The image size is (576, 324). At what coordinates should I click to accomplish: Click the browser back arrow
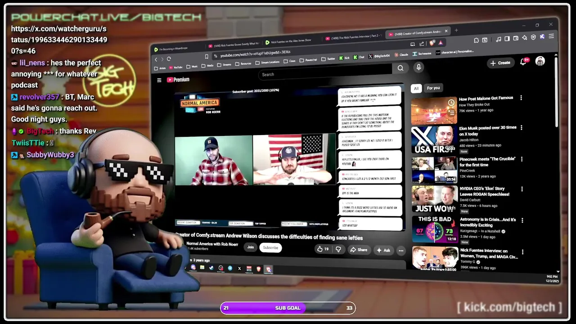(x=156, y=59)
